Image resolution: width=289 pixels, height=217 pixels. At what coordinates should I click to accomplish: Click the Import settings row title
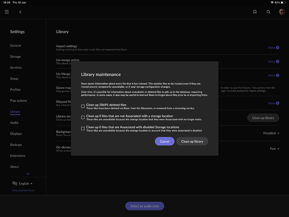(x=66, y=46)
